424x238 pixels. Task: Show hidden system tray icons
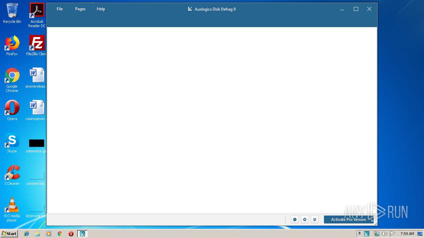tap(359, 234)
